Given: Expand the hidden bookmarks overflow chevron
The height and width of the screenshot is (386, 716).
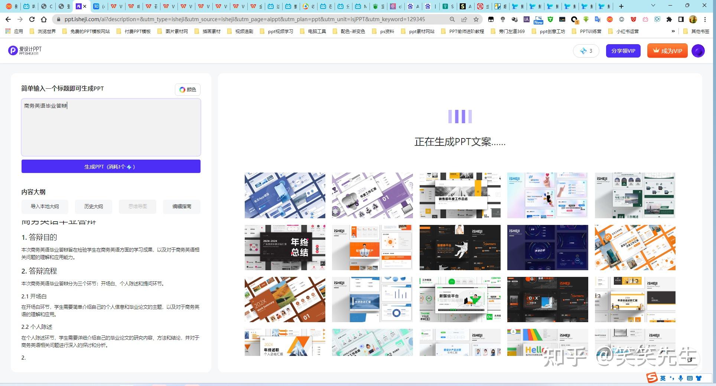Looking at the screenshot, I should tap(673, 31).
